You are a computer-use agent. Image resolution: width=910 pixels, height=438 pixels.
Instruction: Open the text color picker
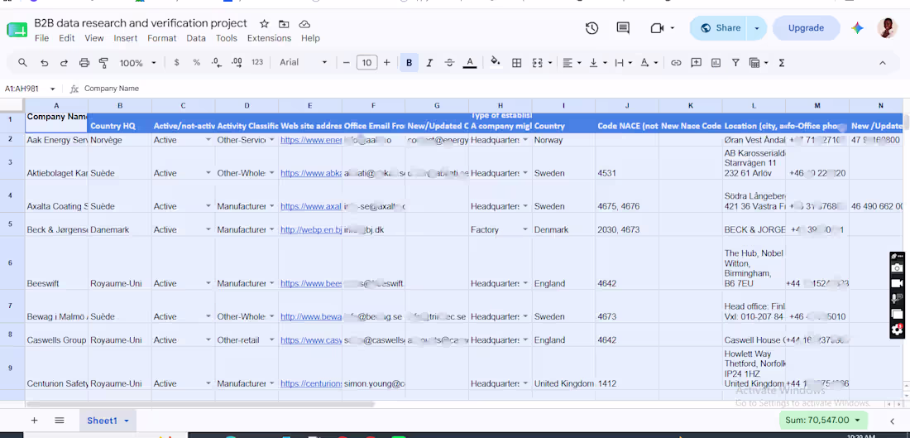point(470,63)
